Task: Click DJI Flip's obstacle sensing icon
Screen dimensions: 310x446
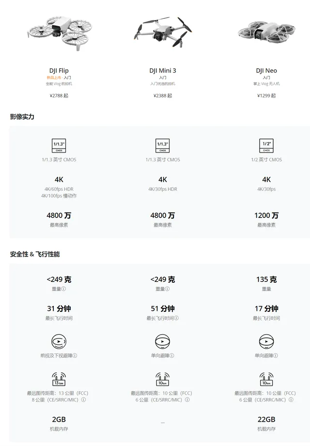Action: click(x=59, y=341)
